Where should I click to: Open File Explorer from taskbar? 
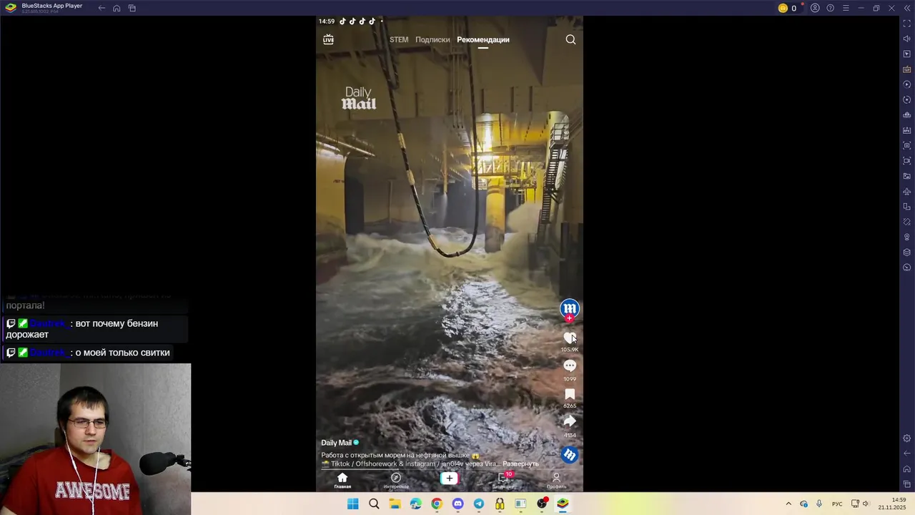coord(395,504)
